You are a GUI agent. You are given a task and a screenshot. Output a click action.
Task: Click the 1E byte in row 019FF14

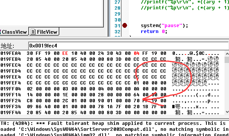[65, 95]
